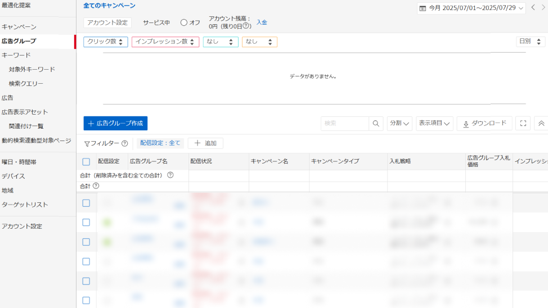Image resolution: width=548 pixels, height=308 pixels.
Task: Collapse the chart with double-chevron icon
Action: 541,123
